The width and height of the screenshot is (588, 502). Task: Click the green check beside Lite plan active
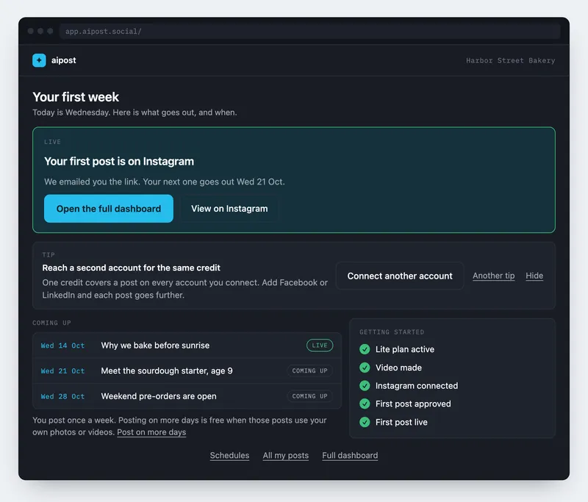point(365,349)
